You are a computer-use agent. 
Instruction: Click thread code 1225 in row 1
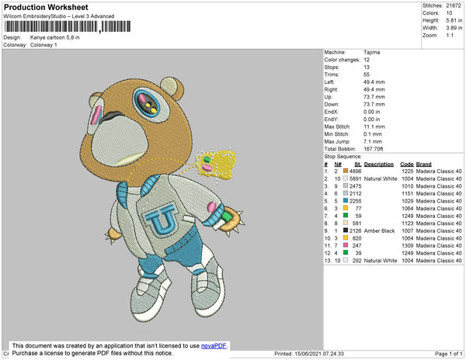click(408, 171)
